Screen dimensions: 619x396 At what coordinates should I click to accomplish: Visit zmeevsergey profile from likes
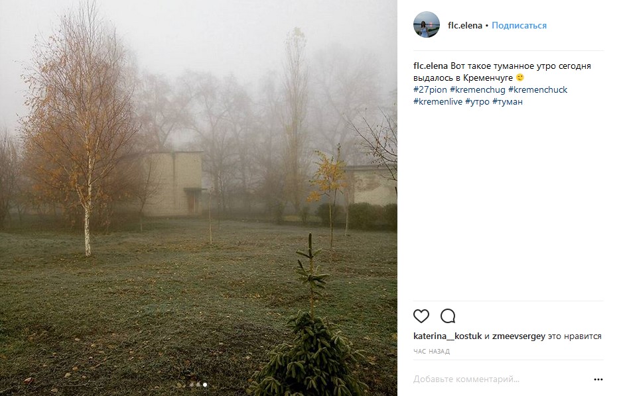pos(518,336)
